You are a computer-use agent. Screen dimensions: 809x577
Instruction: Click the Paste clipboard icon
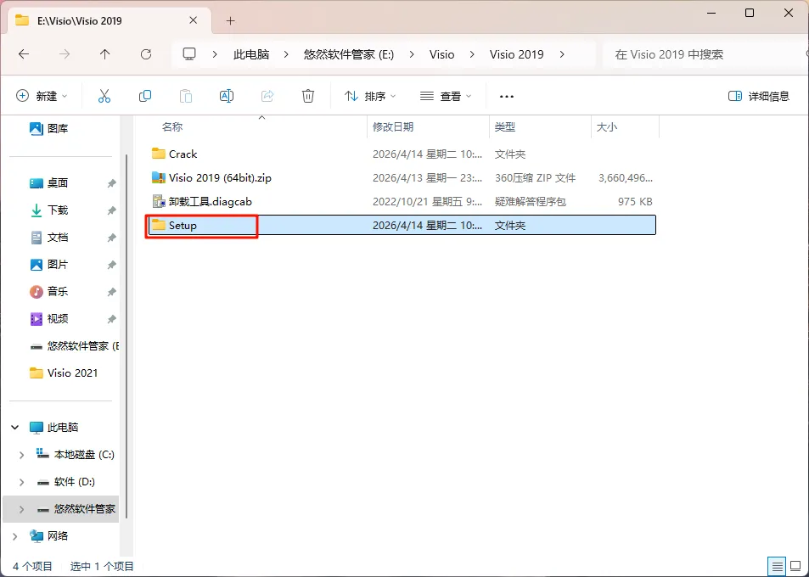(x=186, y=96)
